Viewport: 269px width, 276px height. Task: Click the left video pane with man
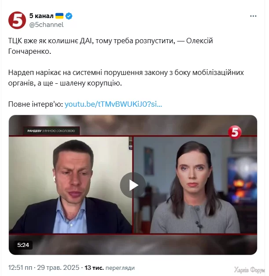(70, 185)
